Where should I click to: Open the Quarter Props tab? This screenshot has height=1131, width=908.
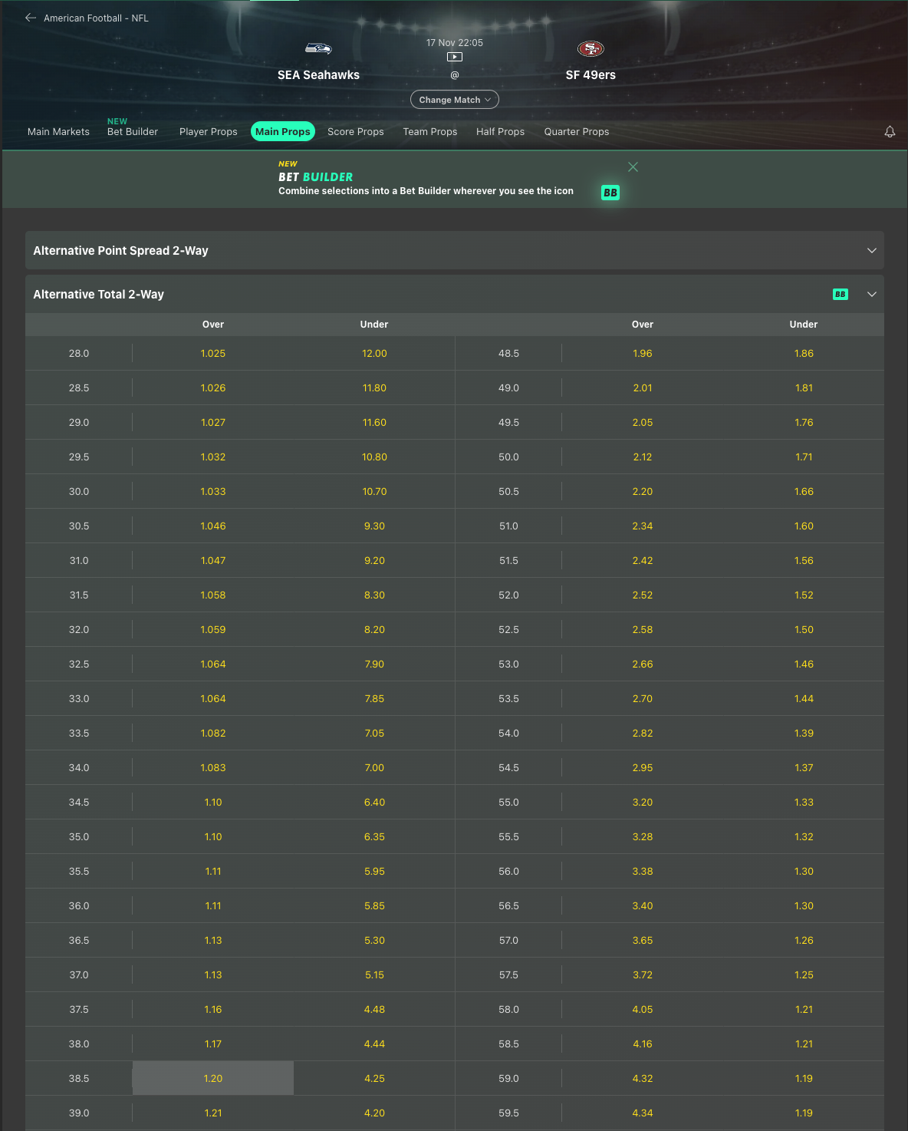577,132
